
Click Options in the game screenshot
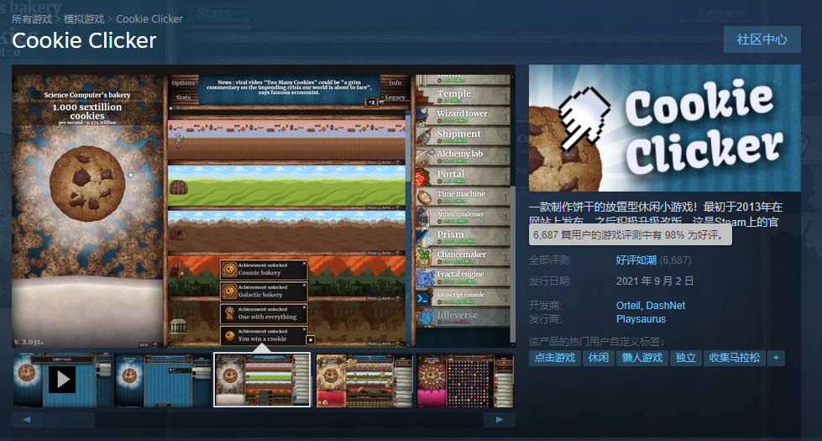pos(183,83)
